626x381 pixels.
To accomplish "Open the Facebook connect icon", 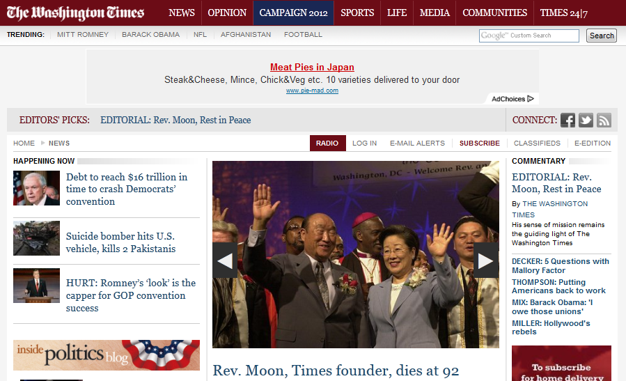I will (x=568, y=120).
